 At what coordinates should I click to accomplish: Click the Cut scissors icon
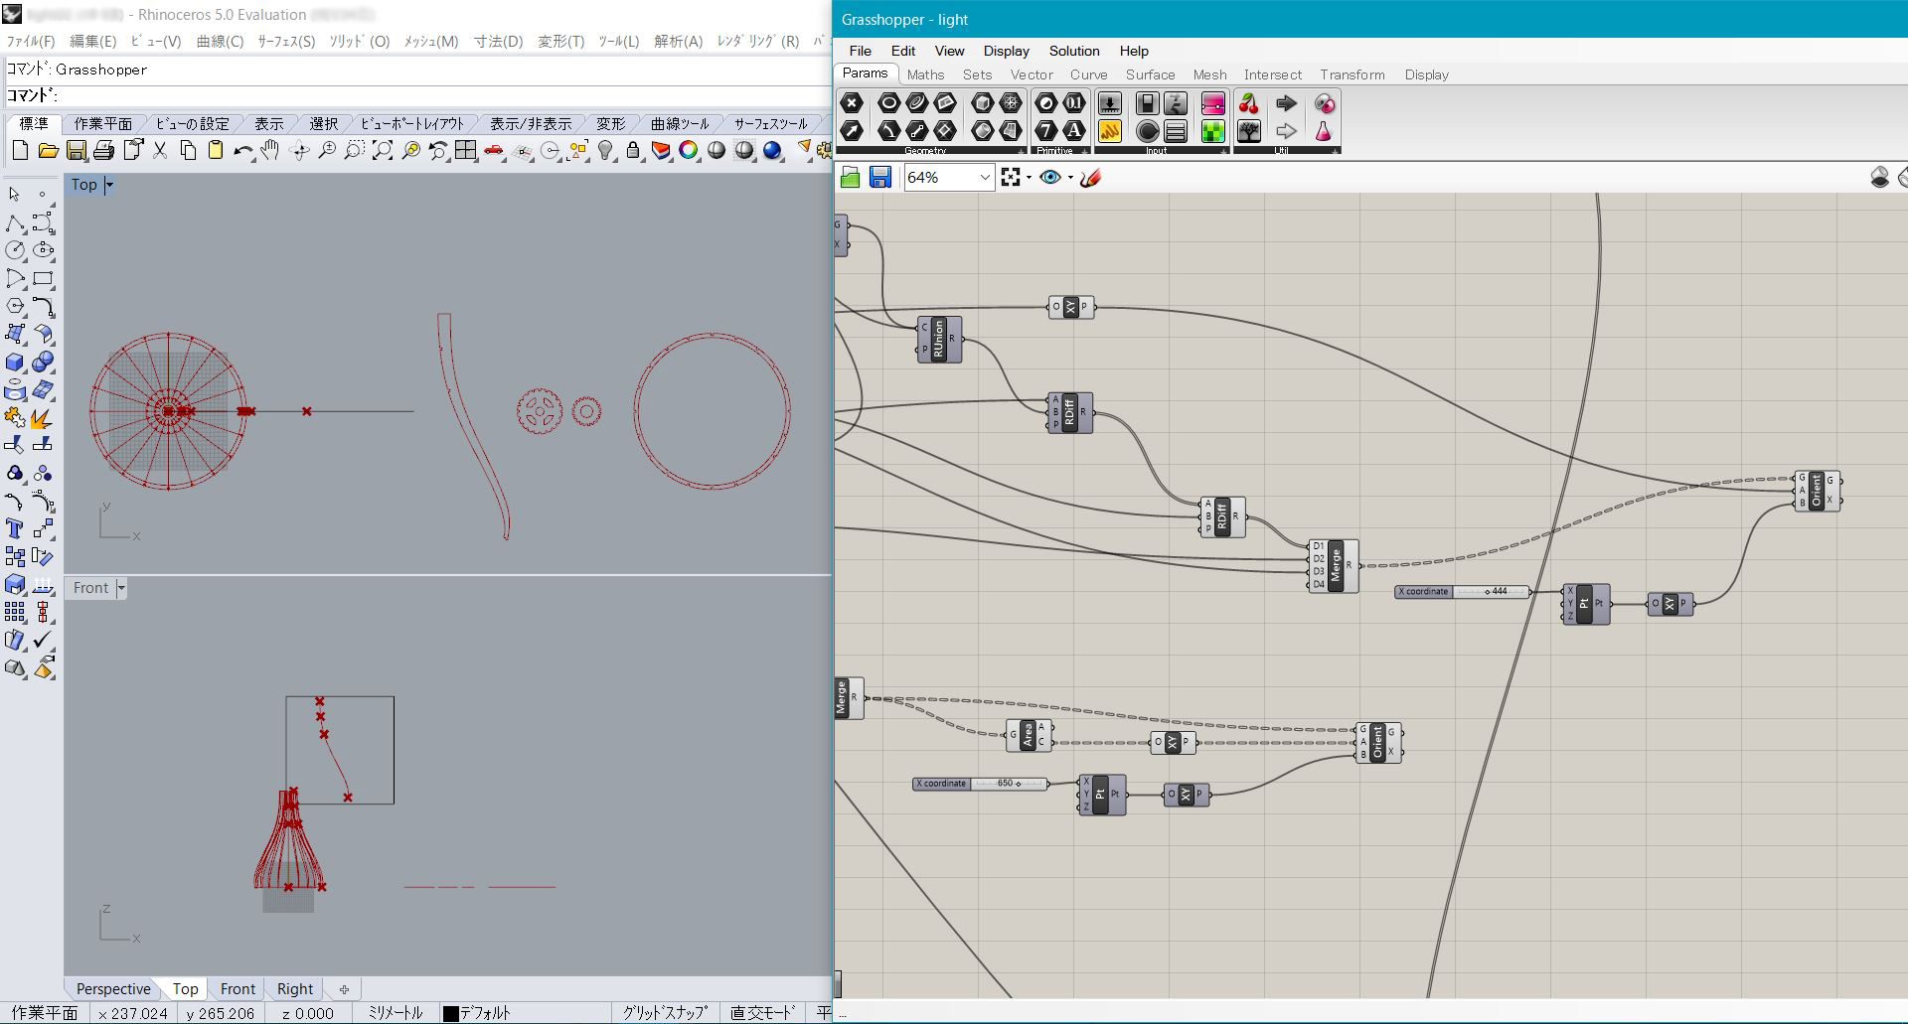160,151
